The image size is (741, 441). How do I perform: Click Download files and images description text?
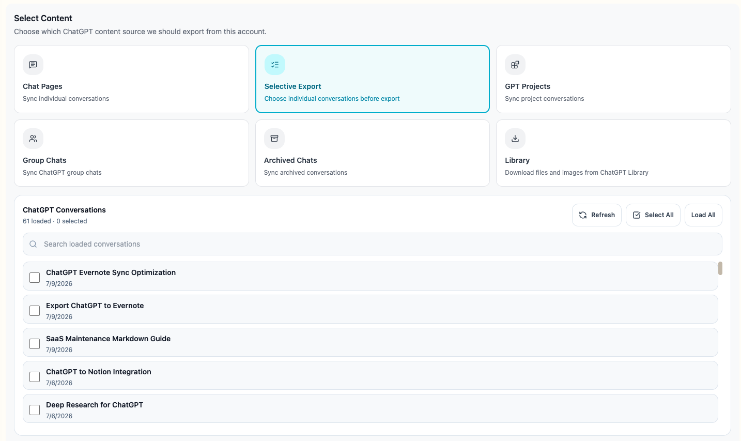point(577,173)
